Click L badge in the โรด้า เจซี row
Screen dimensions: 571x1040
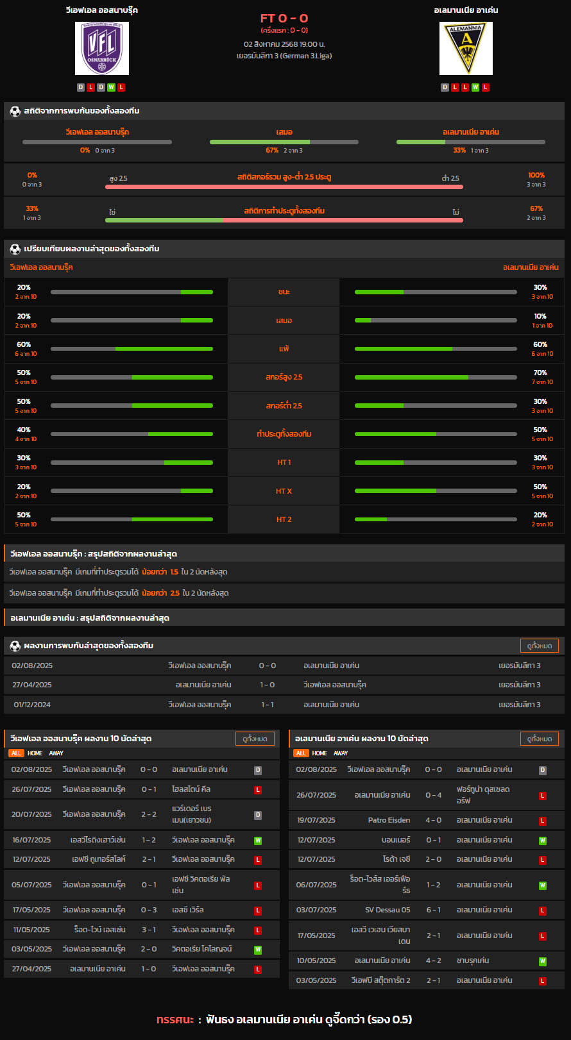(543, 860)
